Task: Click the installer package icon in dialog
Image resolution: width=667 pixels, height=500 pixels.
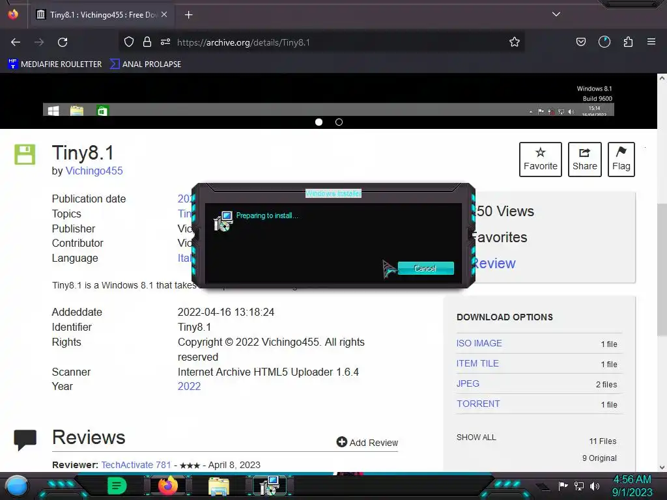Action: [x=223, y=221]
